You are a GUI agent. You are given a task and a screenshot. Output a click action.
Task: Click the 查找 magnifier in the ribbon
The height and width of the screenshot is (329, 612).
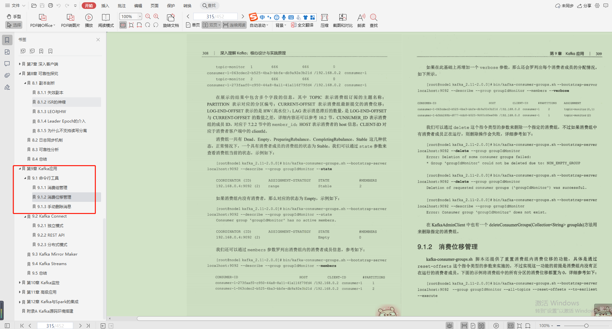pos(374,20)
